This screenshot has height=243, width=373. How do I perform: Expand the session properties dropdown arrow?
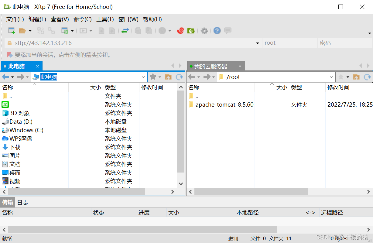point(72,31)
